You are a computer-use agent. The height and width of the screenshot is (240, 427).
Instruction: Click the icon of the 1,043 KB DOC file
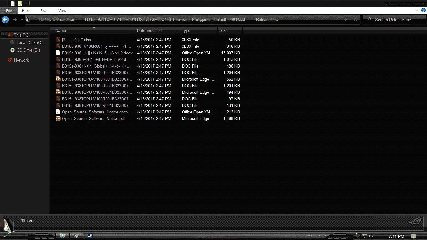tap(58, 59)
